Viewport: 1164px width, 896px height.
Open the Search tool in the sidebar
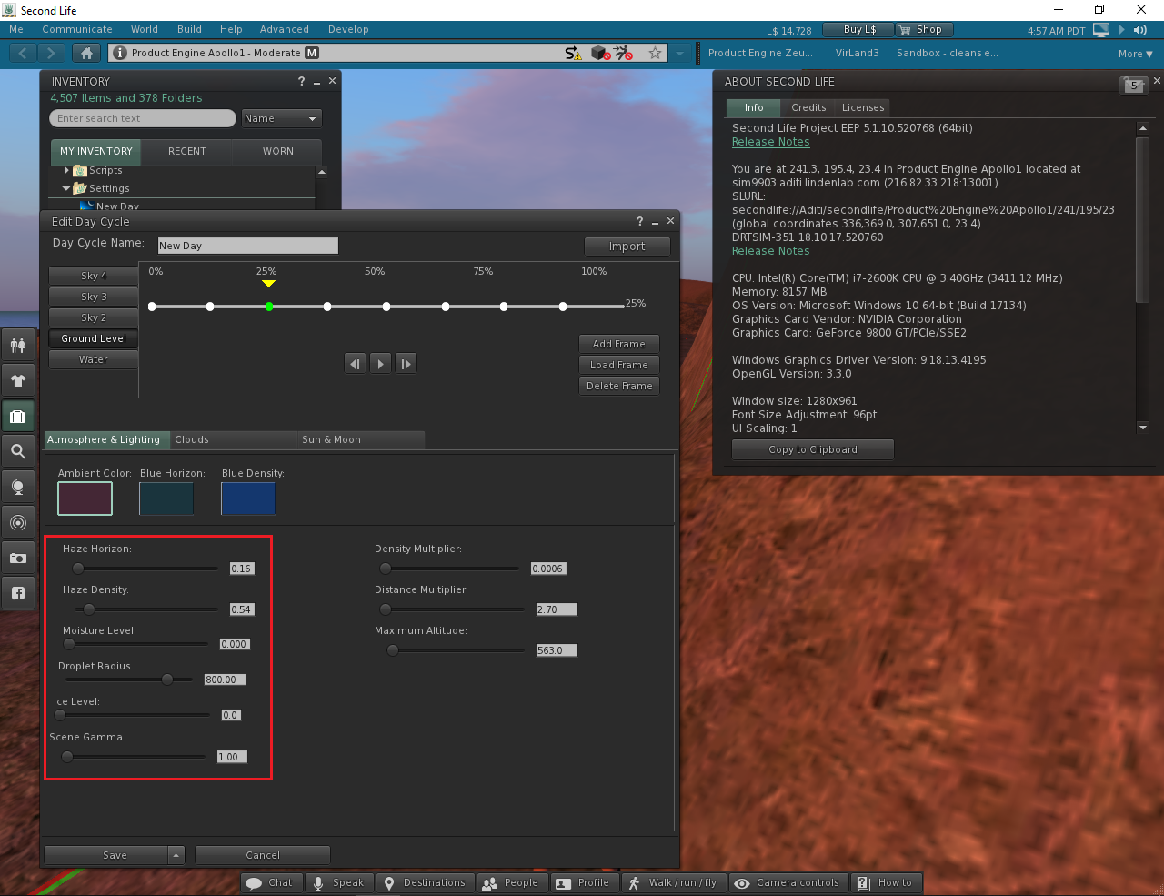pos(19,450)
